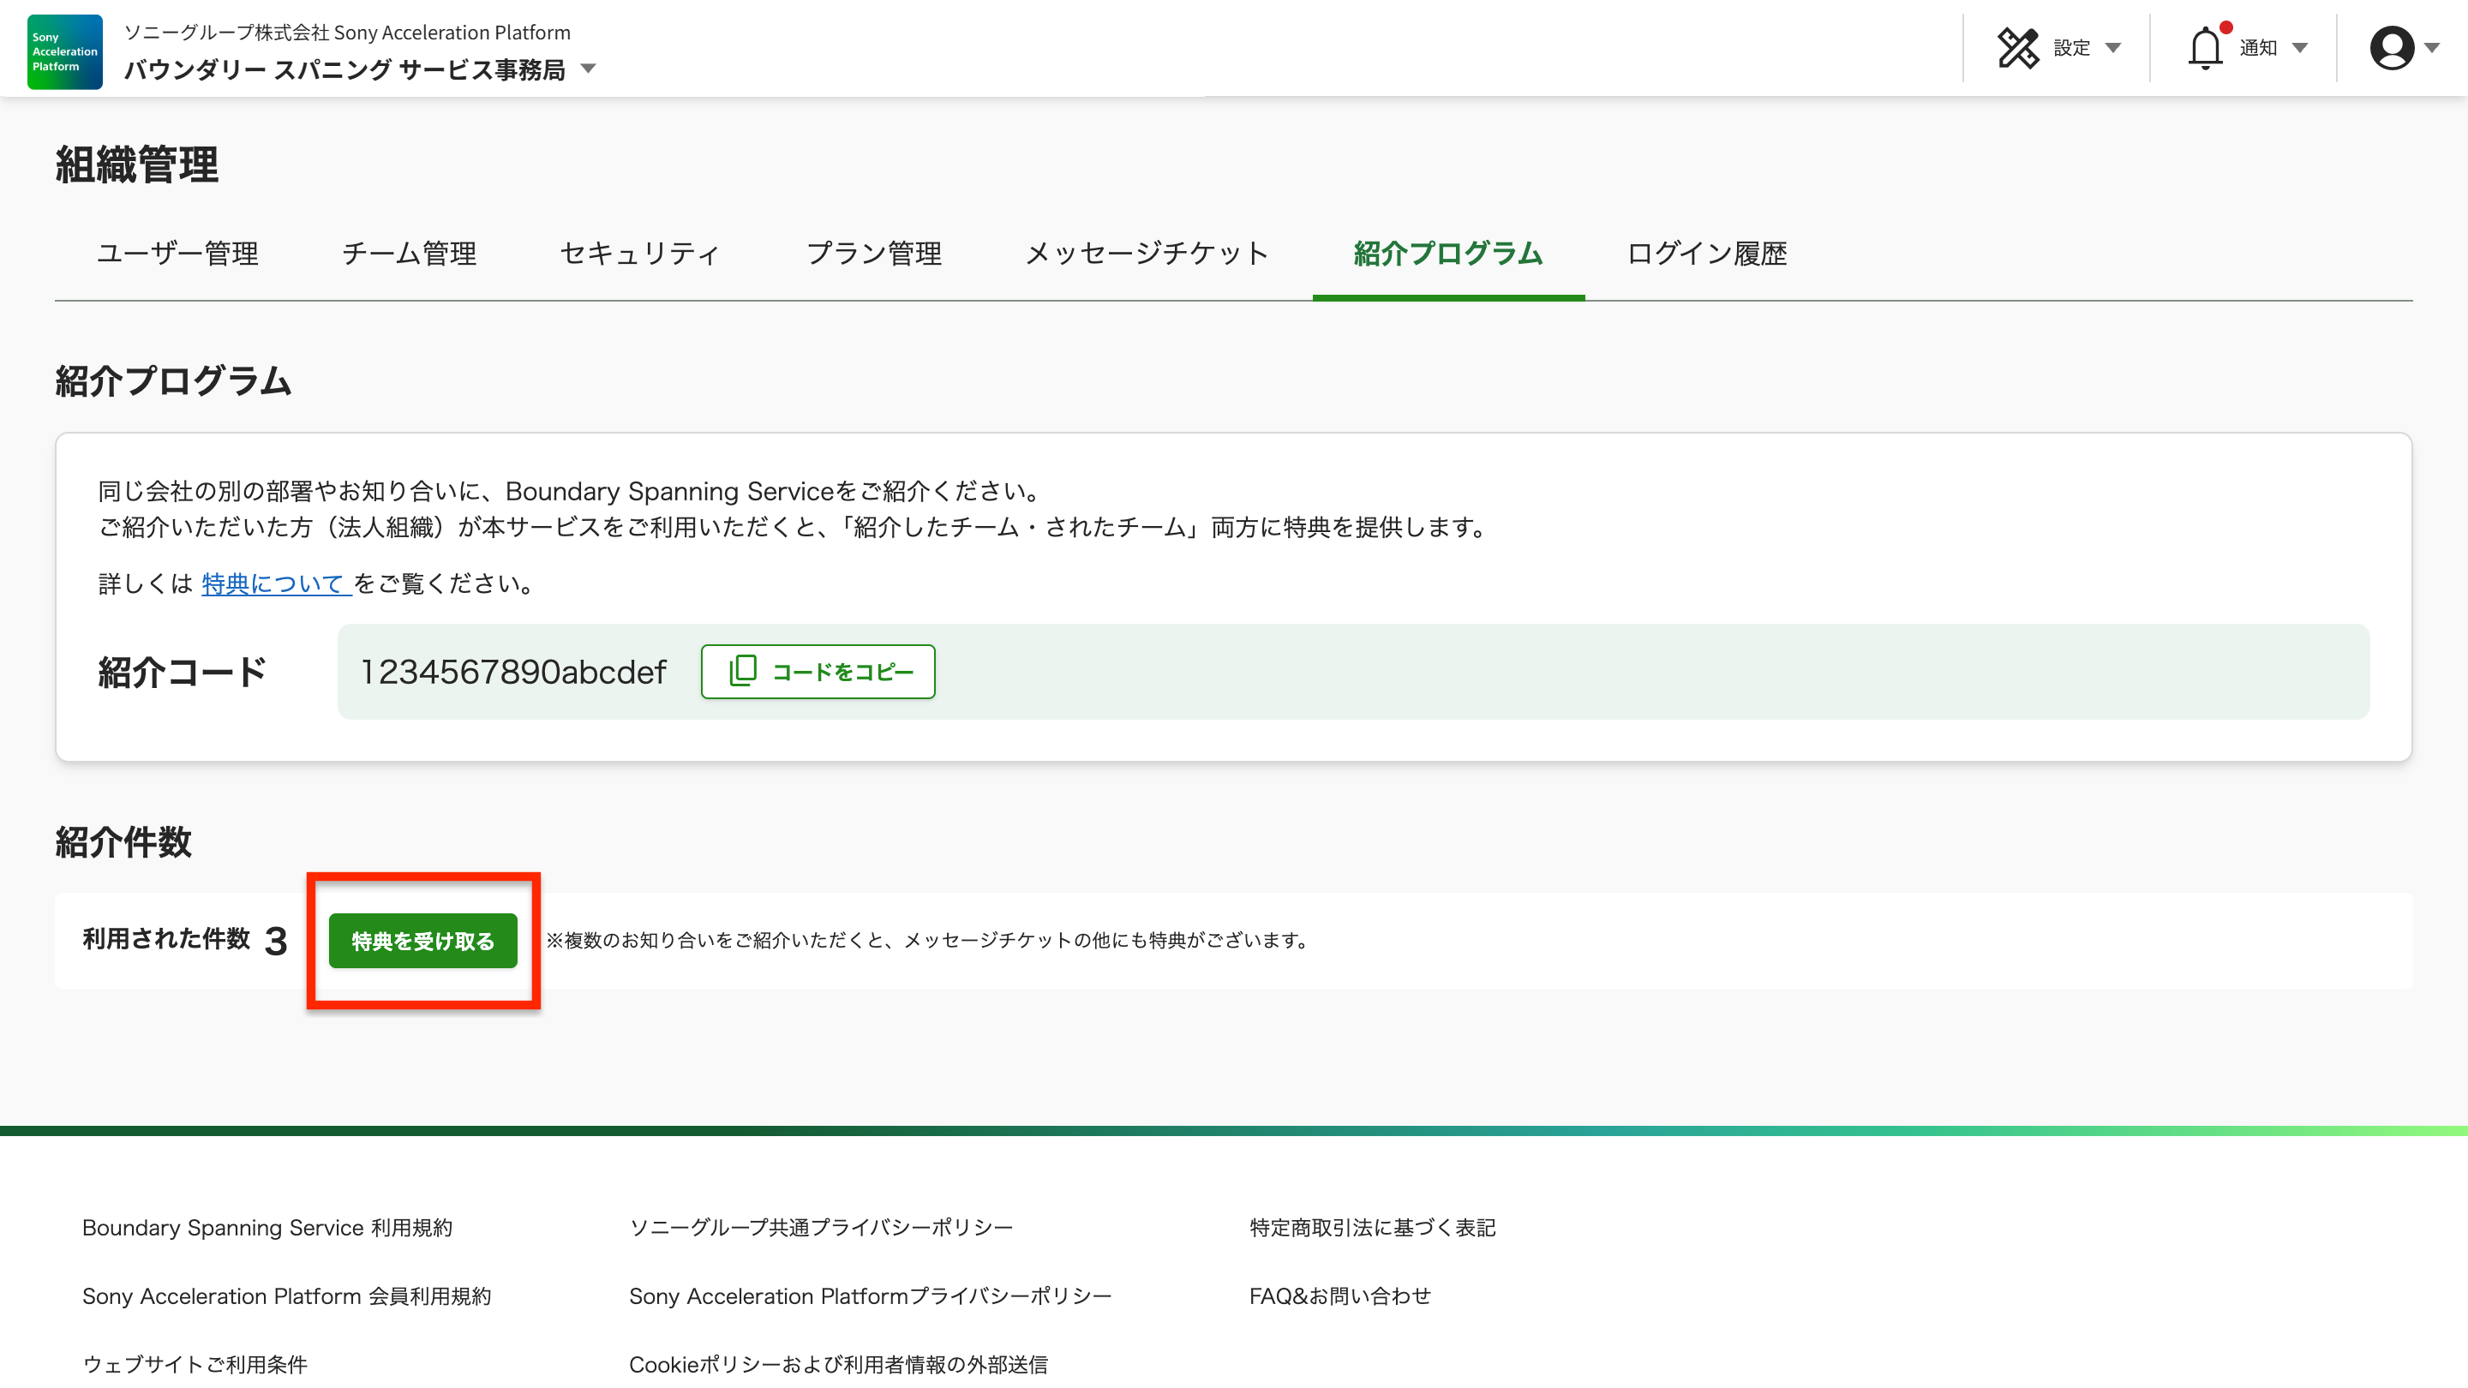Open the 設定 dropdown arrow
Screen dimensions: 2468x1388
[2112, 48]
